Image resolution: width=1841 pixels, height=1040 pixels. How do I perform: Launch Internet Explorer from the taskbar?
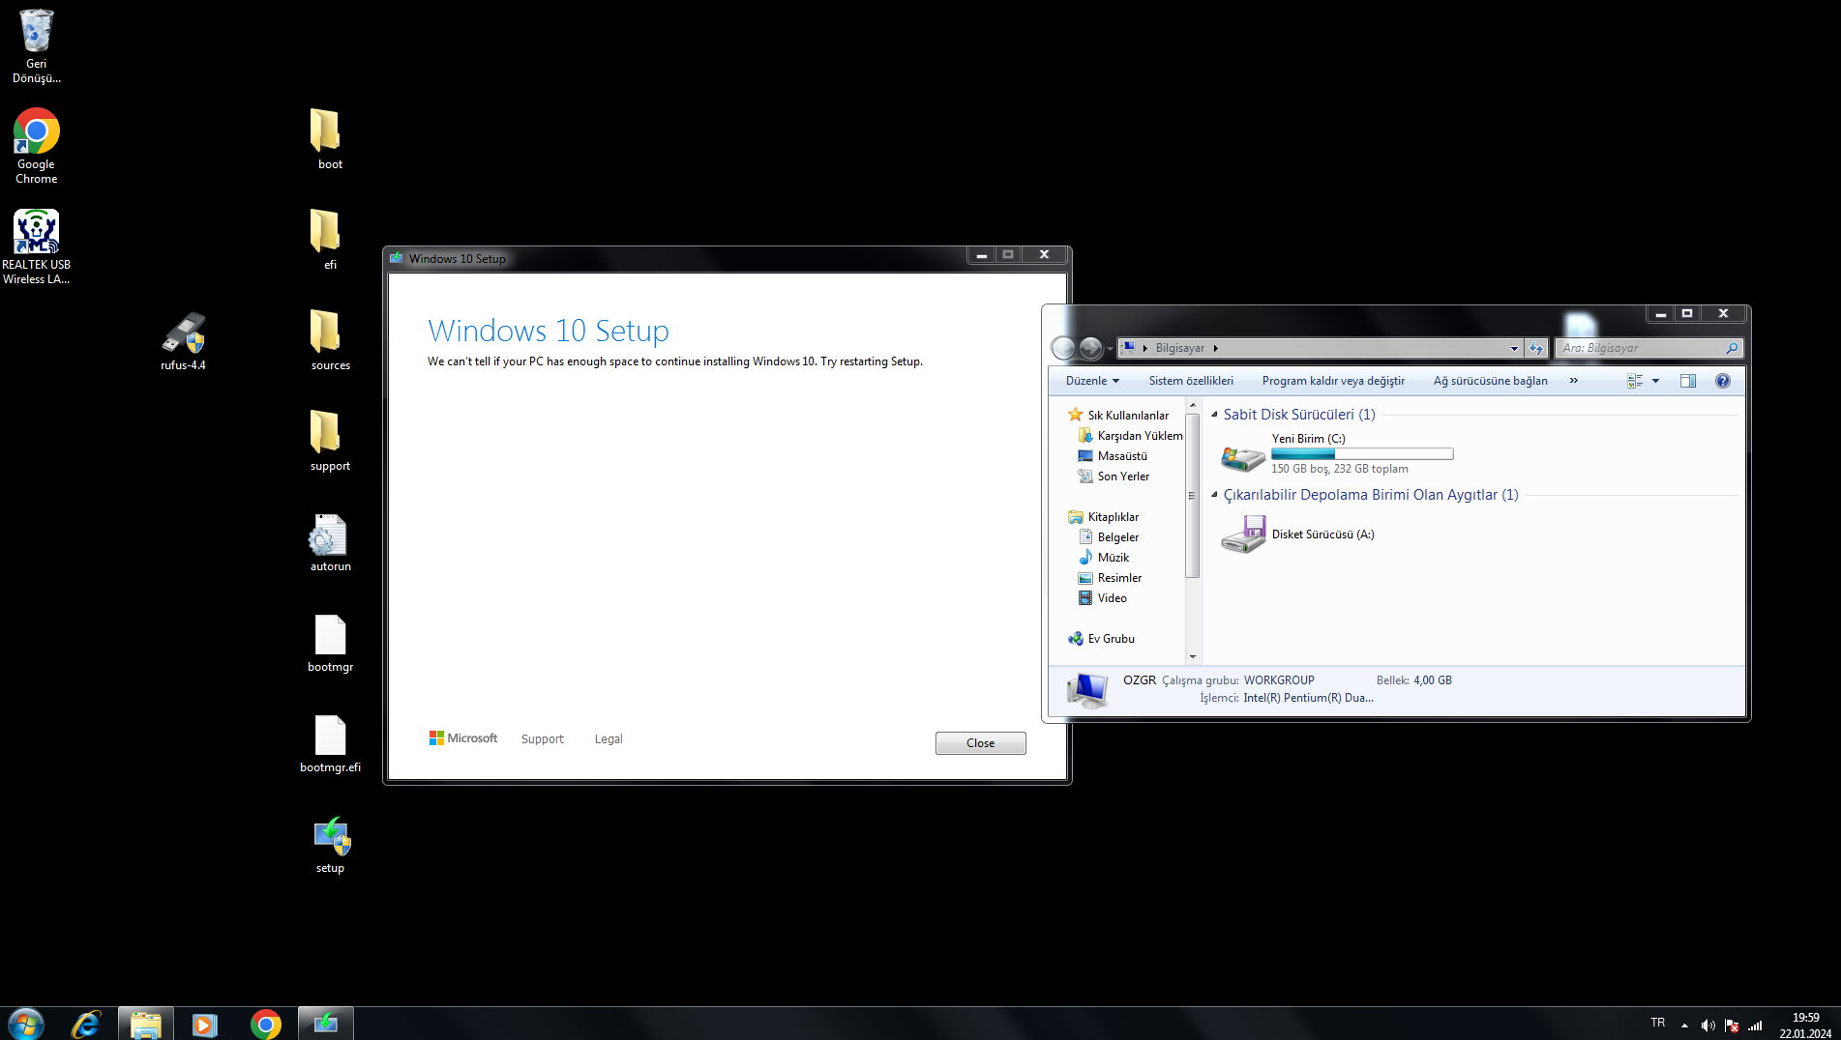86,1024
